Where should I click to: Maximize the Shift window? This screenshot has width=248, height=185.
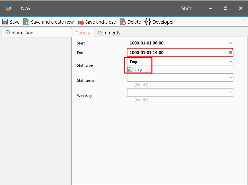click(225, 8)
